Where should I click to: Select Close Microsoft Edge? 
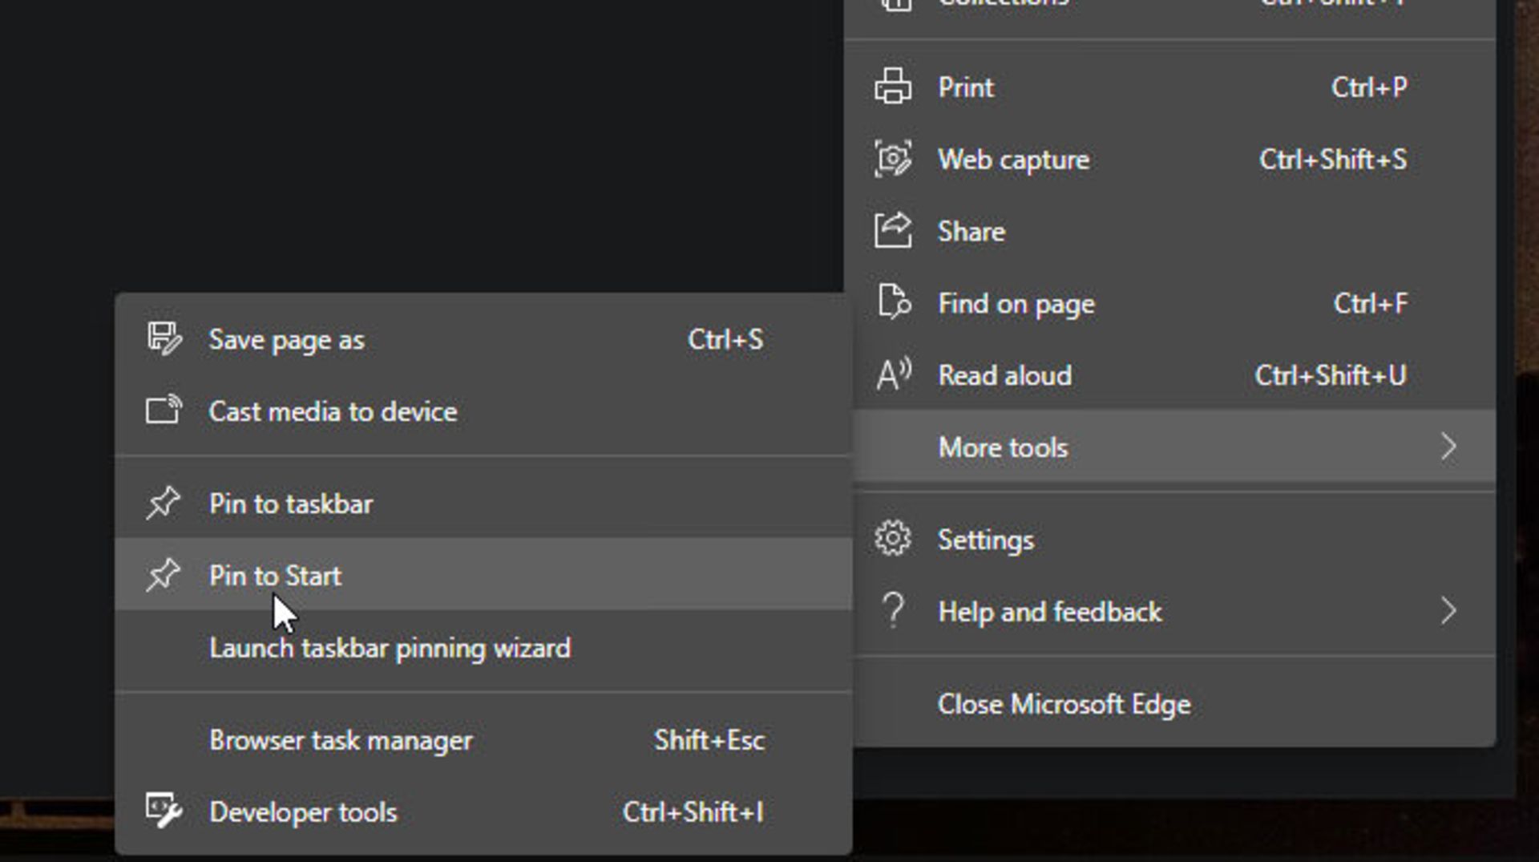[x=1064, y=704]
